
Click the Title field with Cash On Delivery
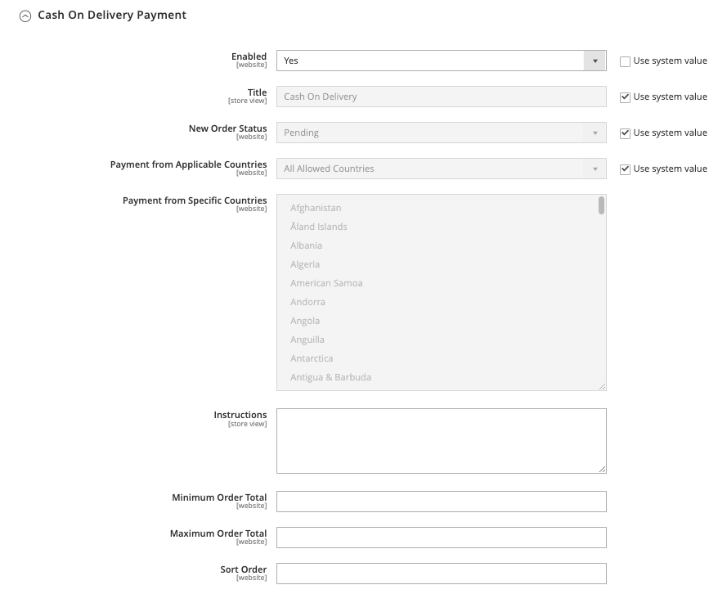(441, 97)
